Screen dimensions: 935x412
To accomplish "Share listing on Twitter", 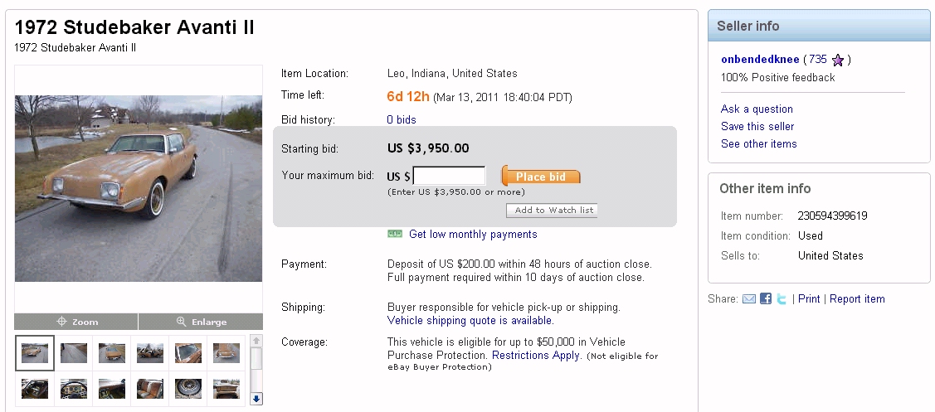I will click(782, 299).
